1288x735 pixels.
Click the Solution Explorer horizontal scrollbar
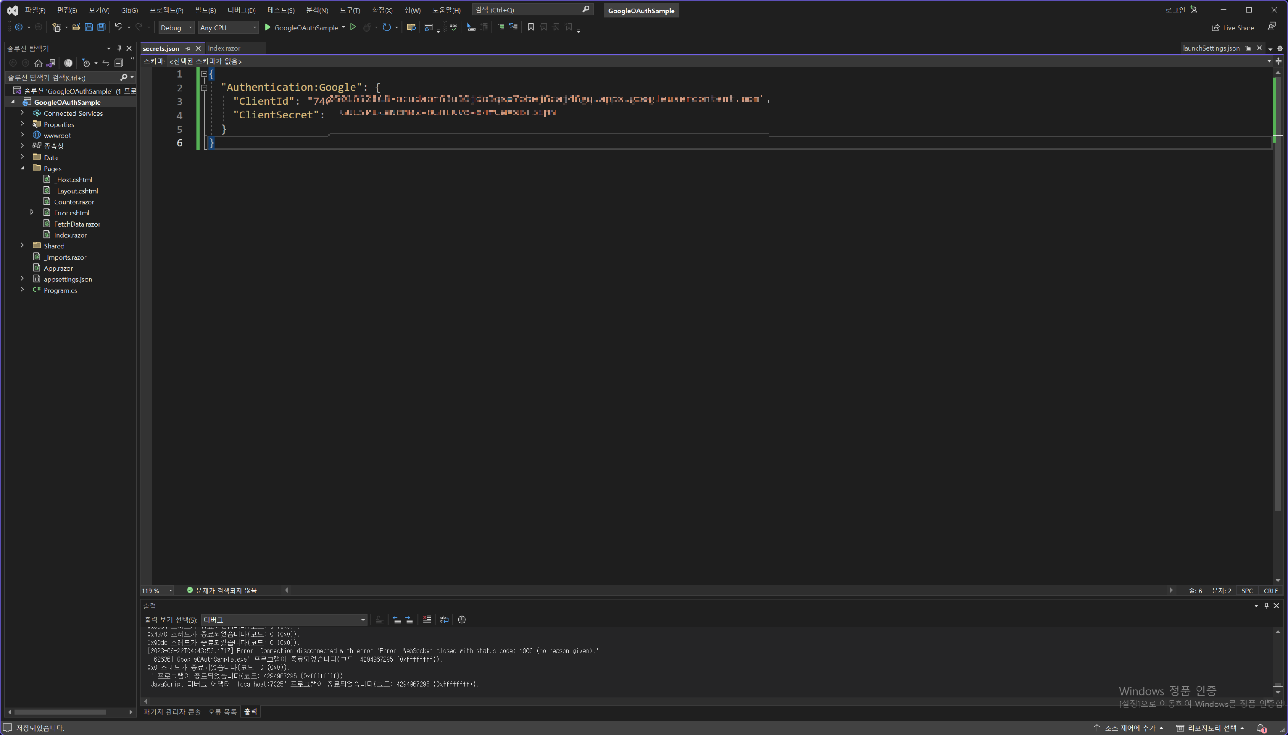click(x=60, y=712)
